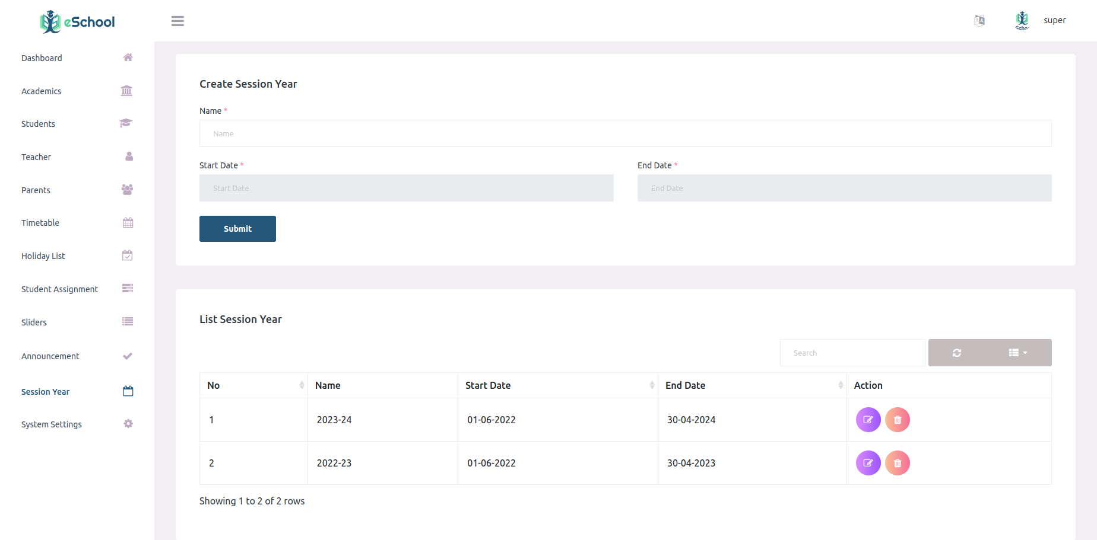Go to System Settings menu

click(52, 424)
